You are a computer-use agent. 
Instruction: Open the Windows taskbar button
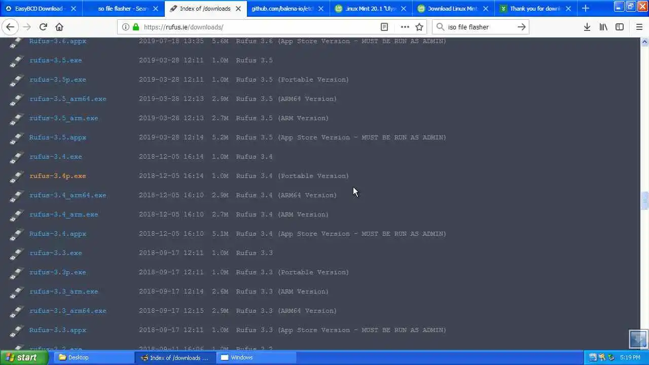[256, 357]
